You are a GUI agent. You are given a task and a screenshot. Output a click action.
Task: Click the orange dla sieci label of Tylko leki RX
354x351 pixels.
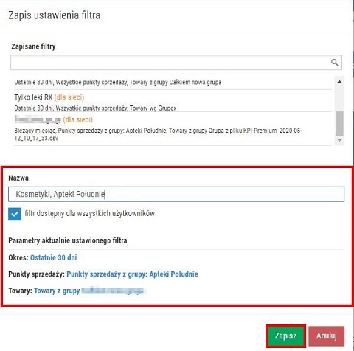coord(69,97)
